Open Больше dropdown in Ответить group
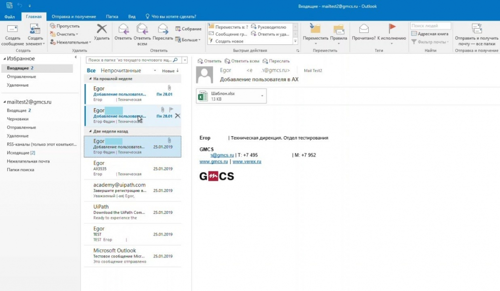This screenshot has height=291, width=500. pyautogui.click(x=188, y=40)
